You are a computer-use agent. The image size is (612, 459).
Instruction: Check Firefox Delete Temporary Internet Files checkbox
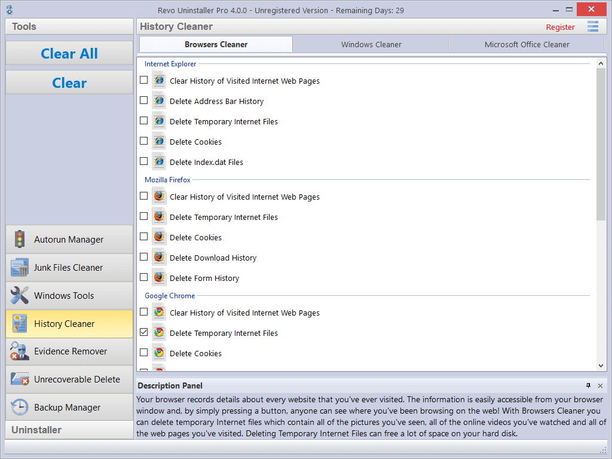coord(143,216)
